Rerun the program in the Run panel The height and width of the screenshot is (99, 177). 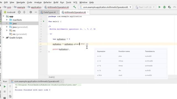pyautogui.click(x=5, y=87)
